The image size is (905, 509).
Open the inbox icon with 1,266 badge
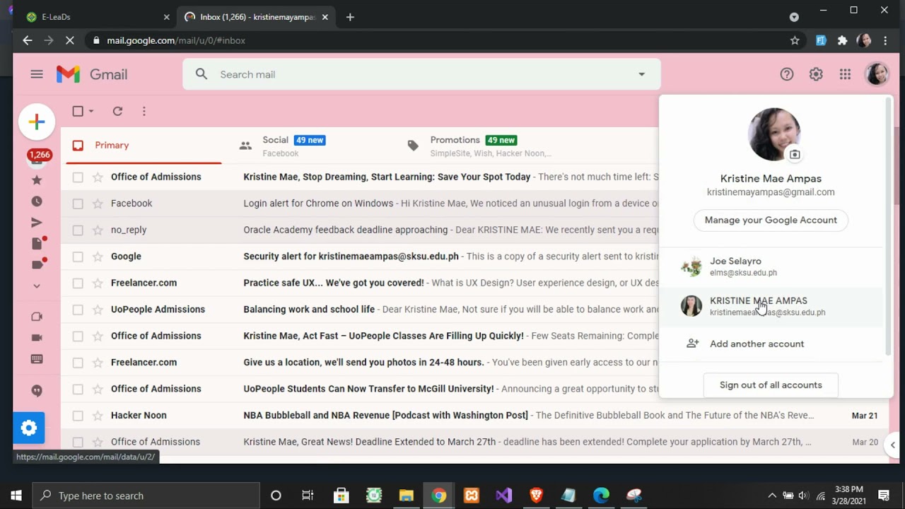coord(37,158)
